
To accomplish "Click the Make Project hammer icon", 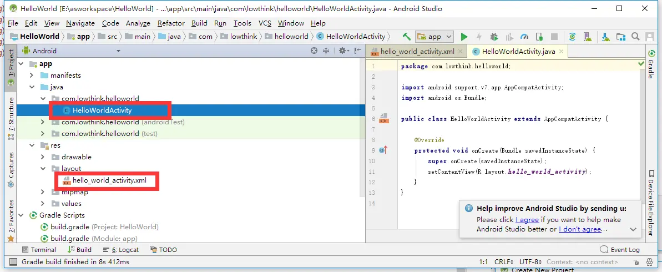I will coord(407,37).
